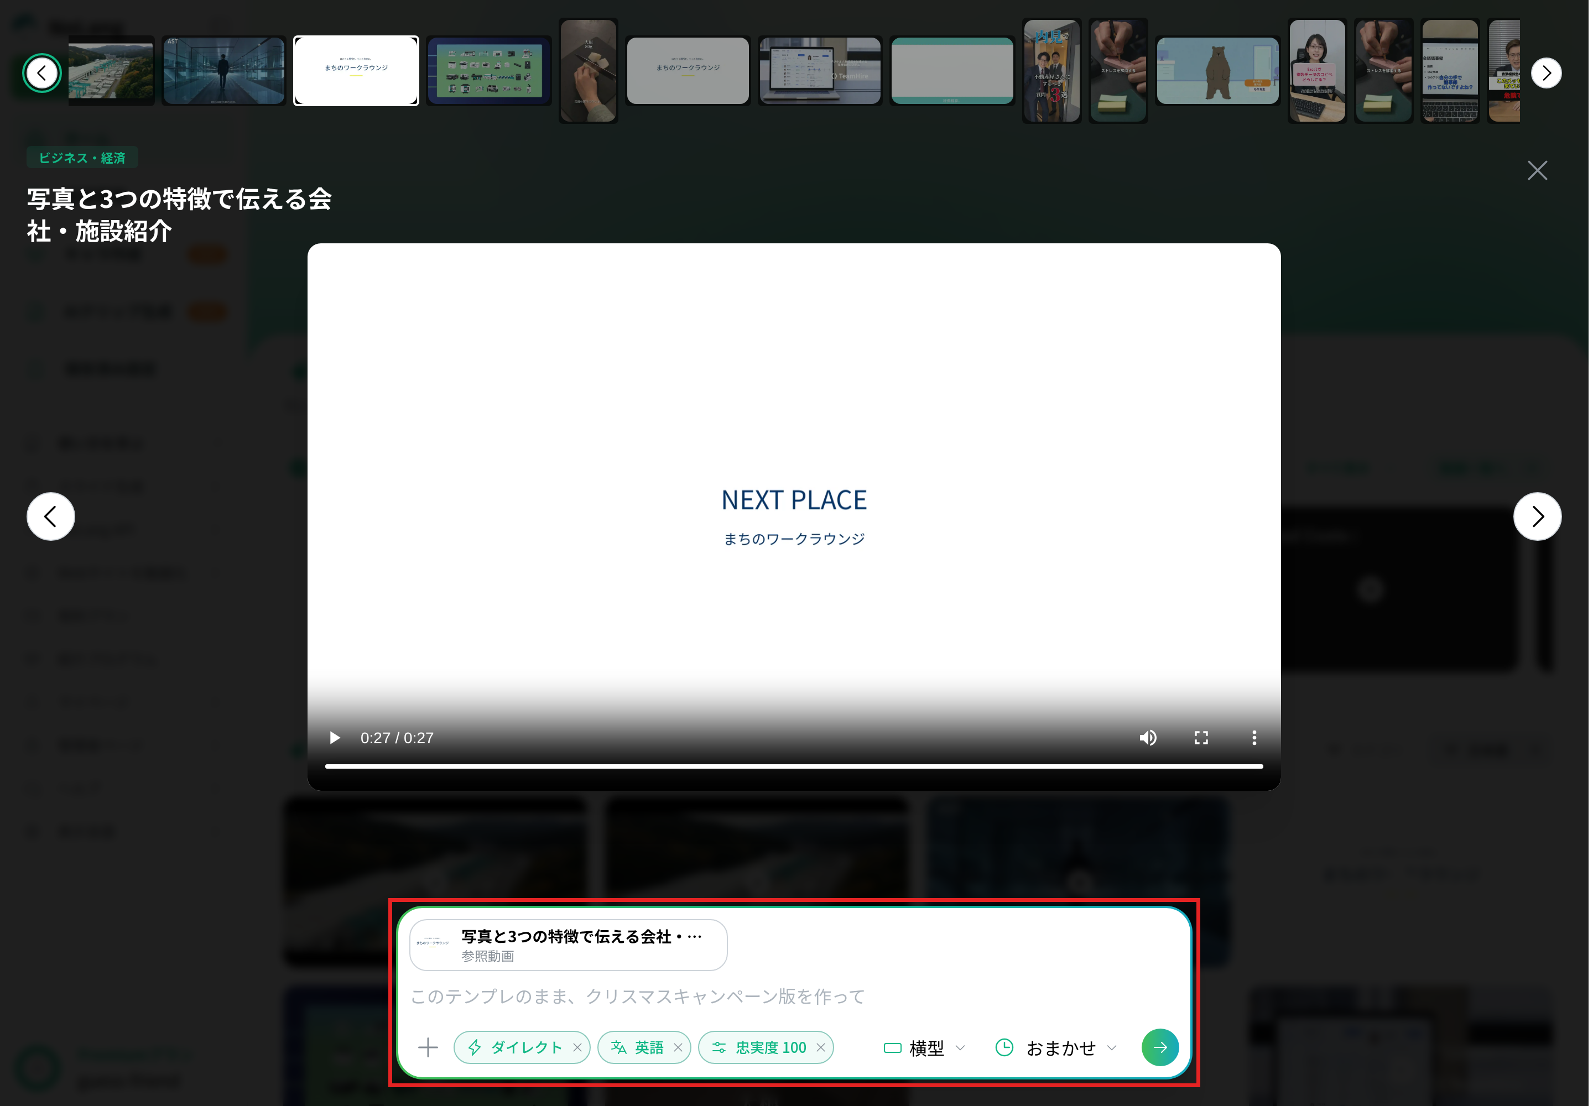The width and height of the screenshot is (1593, 1106).
Task: Submit the prompt with the green arrow button
Action: (x=1160, y=1048)
